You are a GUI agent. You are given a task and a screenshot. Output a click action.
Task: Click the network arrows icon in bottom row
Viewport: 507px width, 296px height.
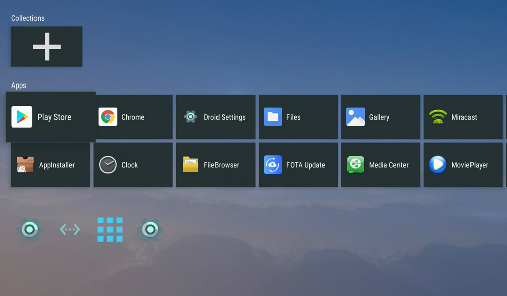pos(70,230)
